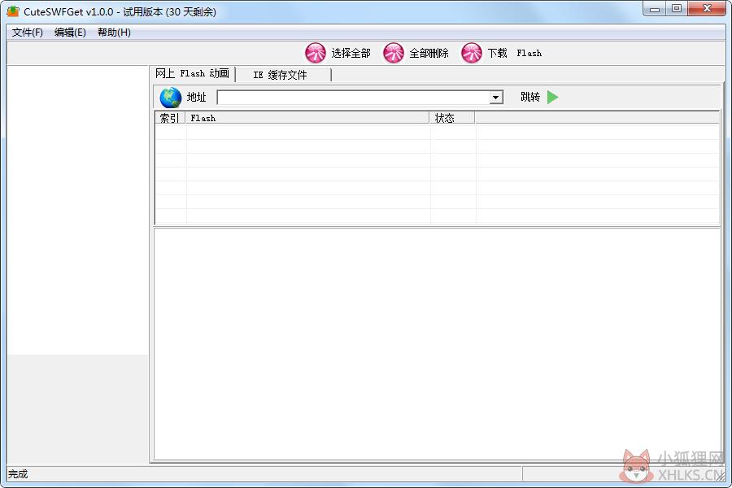
Task: Click the Download Flash (下载 Flash) toolbar icon
Action: (x=472, y=53)
